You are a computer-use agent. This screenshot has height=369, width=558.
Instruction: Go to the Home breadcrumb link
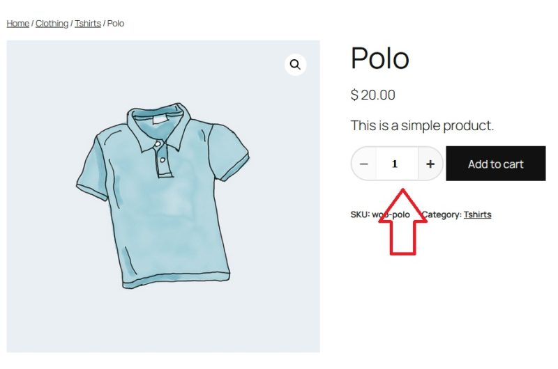click(x=18, y=24)
